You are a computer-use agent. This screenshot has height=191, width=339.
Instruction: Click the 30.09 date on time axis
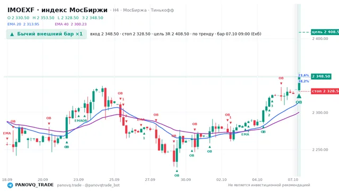pos(186,180)
